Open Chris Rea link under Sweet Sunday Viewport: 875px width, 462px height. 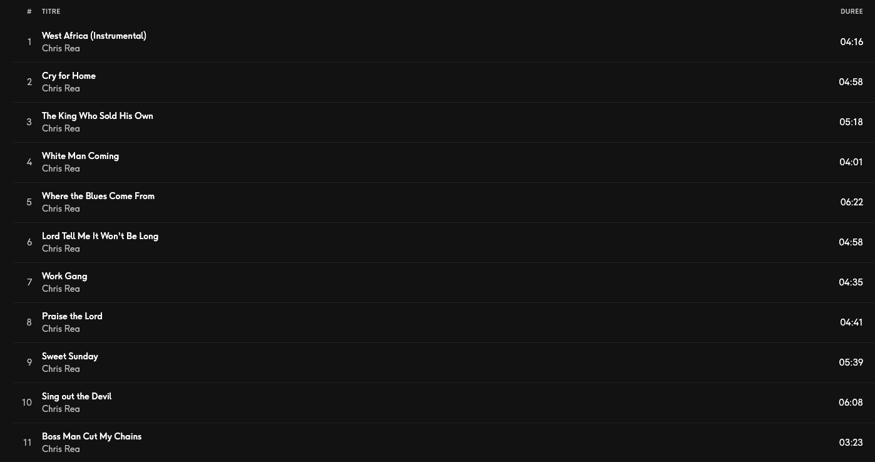click(x=61, y=369)
